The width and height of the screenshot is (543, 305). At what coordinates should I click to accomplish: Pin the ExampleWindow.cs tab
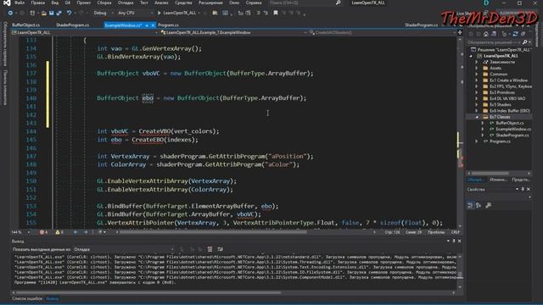(x=147, y=25)
